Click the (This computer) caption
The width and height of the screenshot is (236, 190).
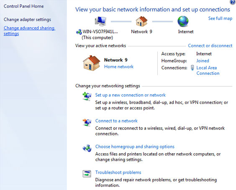click(x=97, y=38)
